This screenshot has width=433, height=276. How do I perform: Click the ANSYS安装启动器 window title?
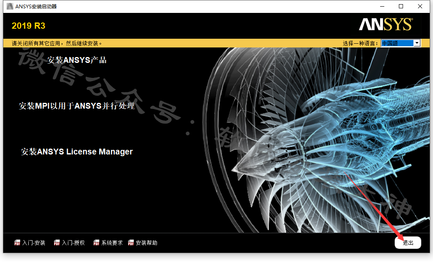point(36,6)
